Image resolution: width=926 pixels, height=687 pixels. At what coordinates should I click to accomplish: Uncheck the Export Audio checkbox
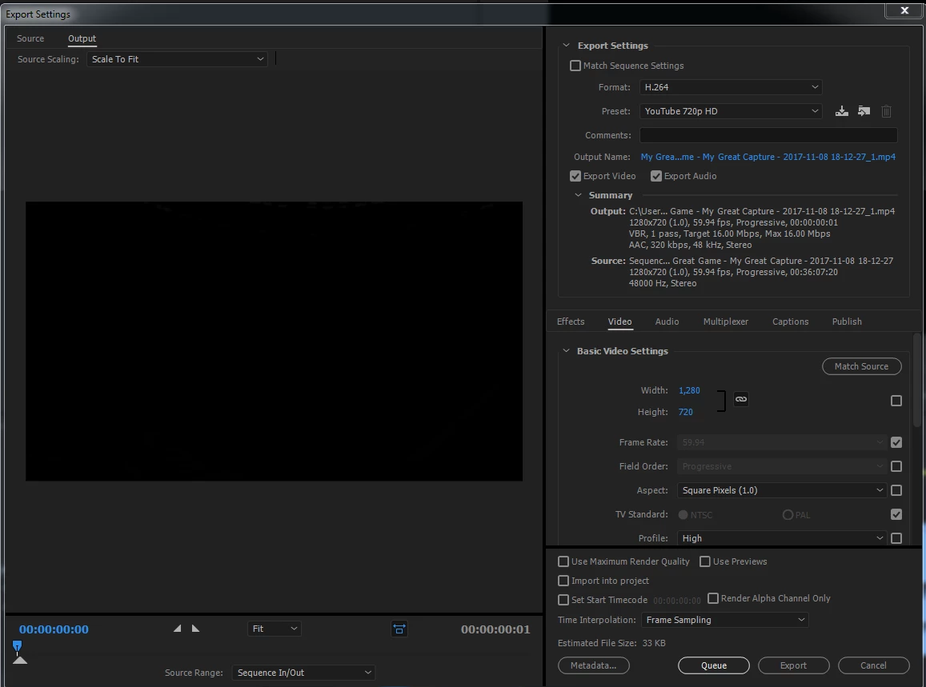pyautogui.click(x=655, y=176)
